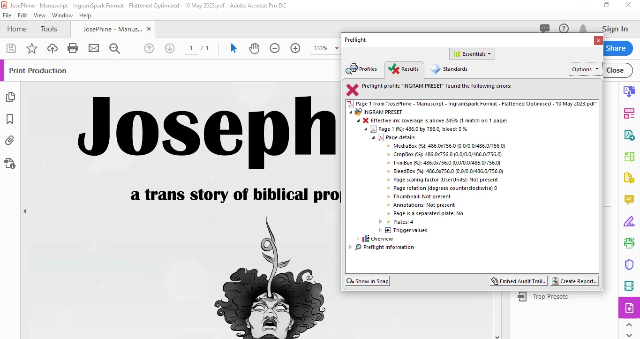Image resolution: width=640 pixels, height=339 pixels.
Task: Open the Standards info panel icon
Action: click(10, 163)
